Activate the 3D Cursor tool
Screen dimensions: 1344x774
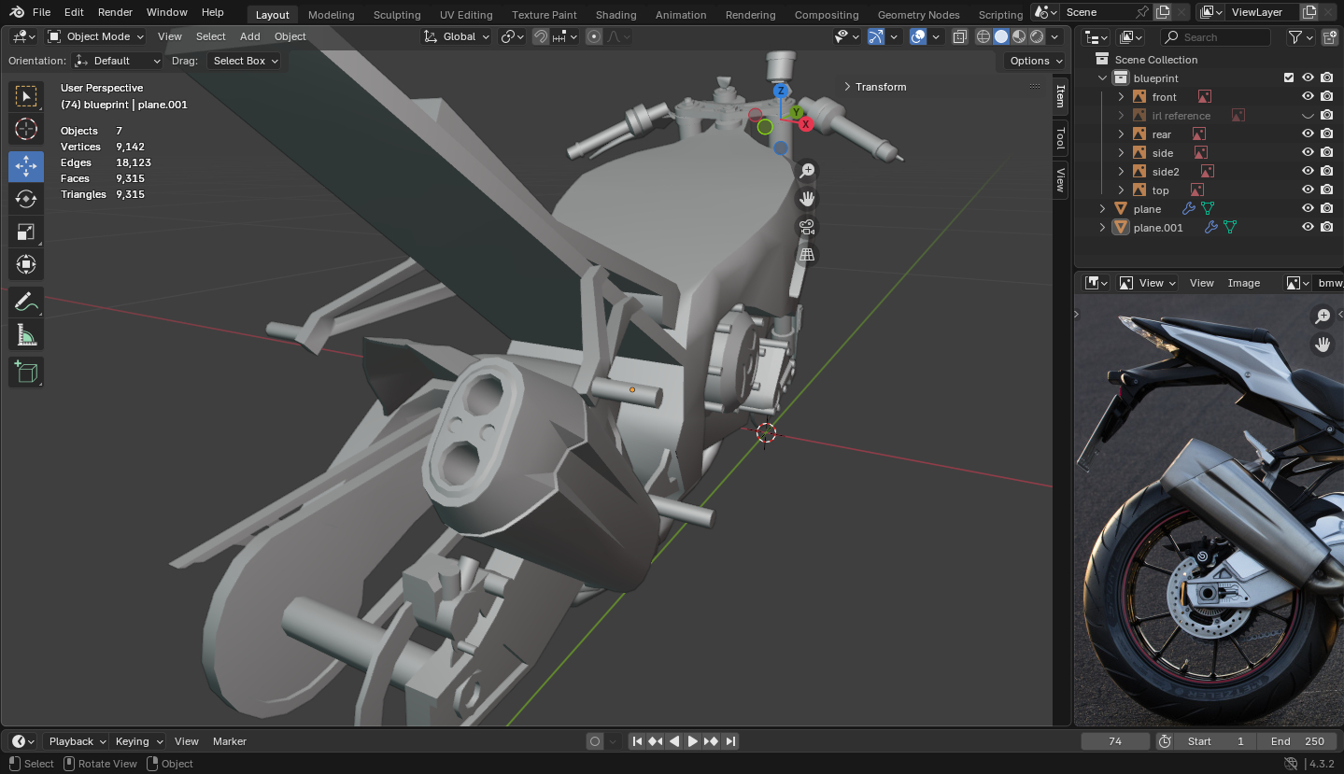(x=26, y=130)
